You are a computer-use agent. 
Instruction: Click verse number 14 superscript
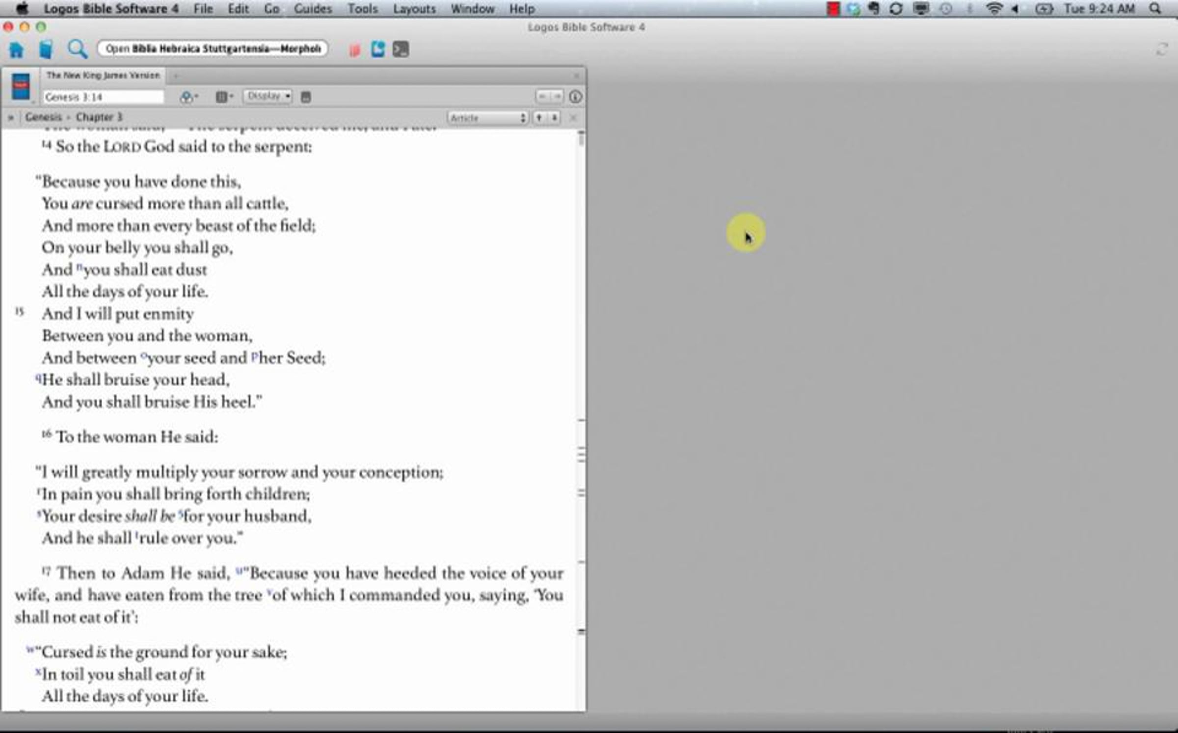pos(46,144)
